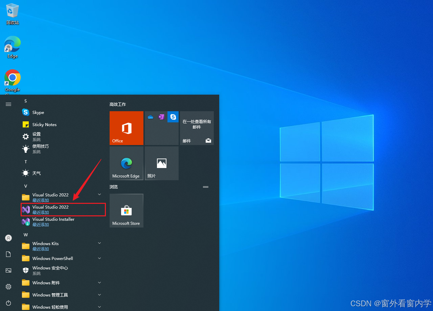Open the 天气 weather app entry
Viewport: 433px width, 311px height.
pos(62,173)
